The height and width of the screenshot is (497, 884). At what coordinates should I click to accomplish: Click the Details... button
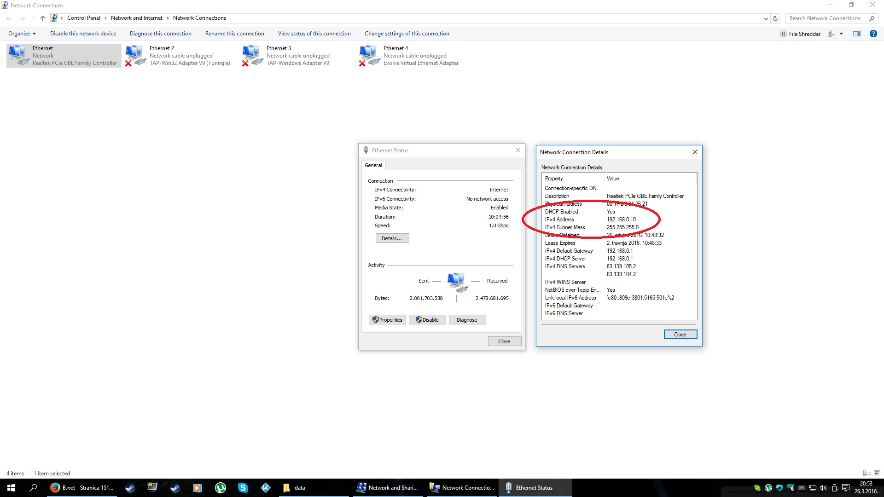click(x=392, y=238)
